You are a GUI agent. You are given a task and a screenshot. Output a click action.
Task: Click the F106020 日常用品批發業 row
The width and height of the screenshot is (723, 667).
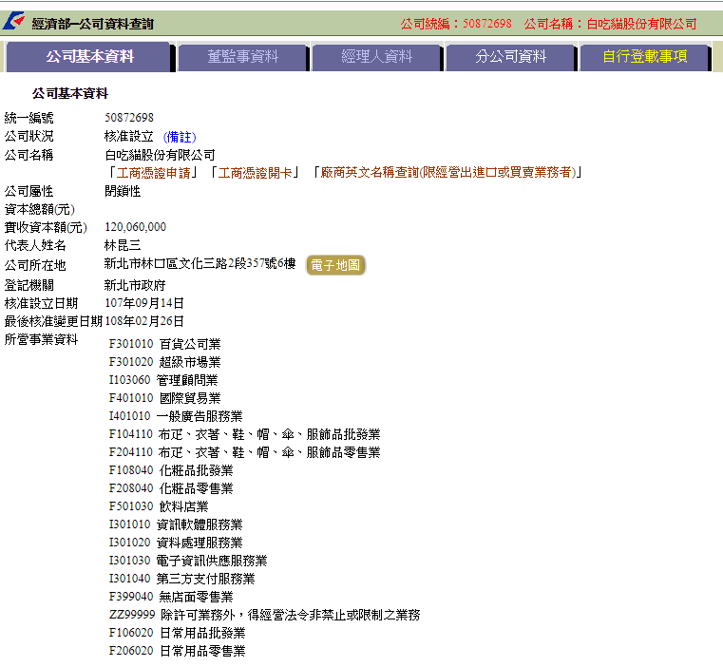coord(178,633)
